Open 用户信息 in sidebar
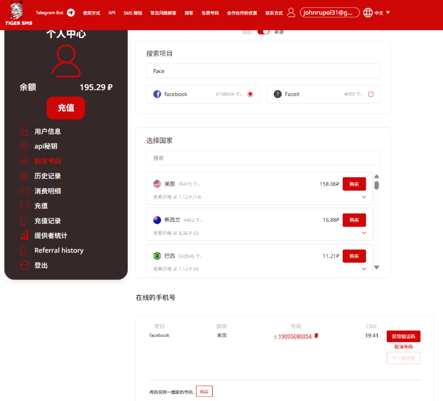This screenshot has width=443, height=401. click(48, 132)
